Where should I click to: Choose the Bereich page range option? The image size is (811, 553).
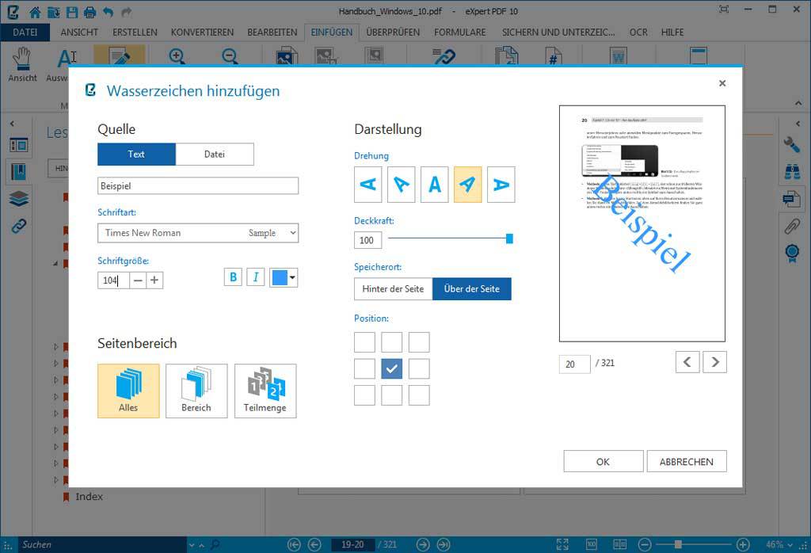pos(196,390)
